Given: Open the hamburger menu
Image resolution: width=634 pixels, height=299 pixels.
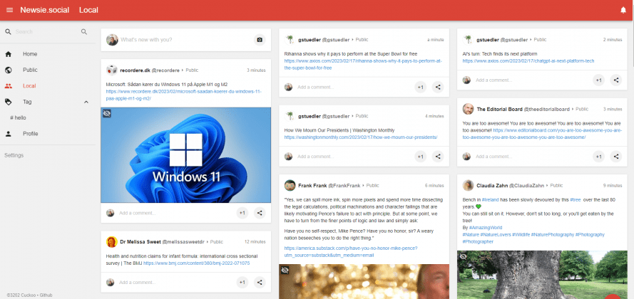Looking at the screenshot, I should click(10, 10).
